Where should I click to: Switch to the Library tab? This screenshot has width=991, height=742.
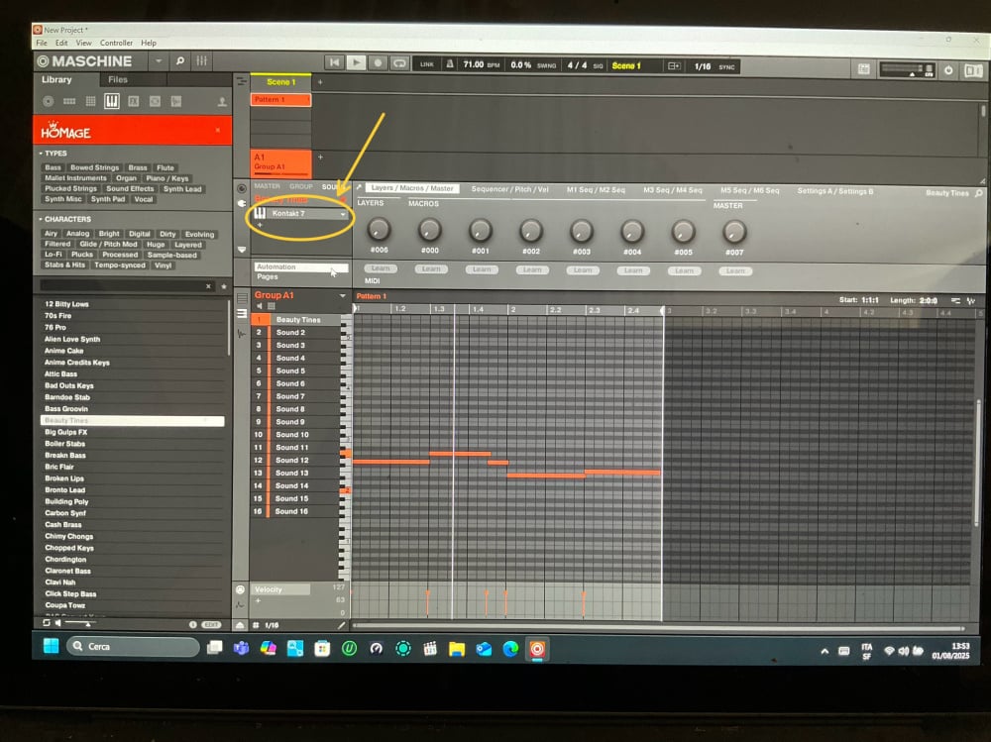56,79
